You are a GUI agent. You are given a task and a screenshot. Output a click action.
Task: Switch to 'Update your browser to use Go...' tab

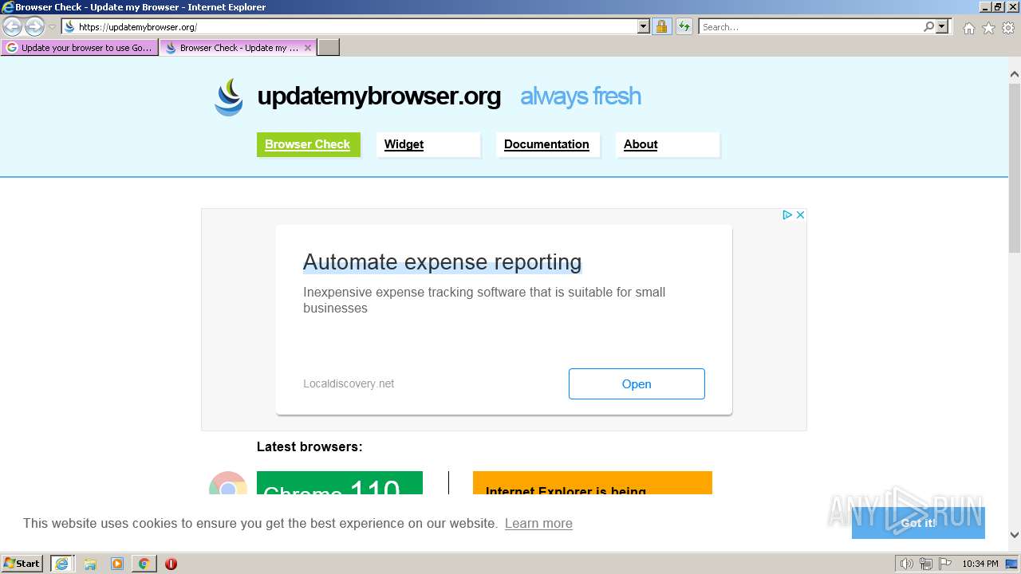click(x=80, y=48)
